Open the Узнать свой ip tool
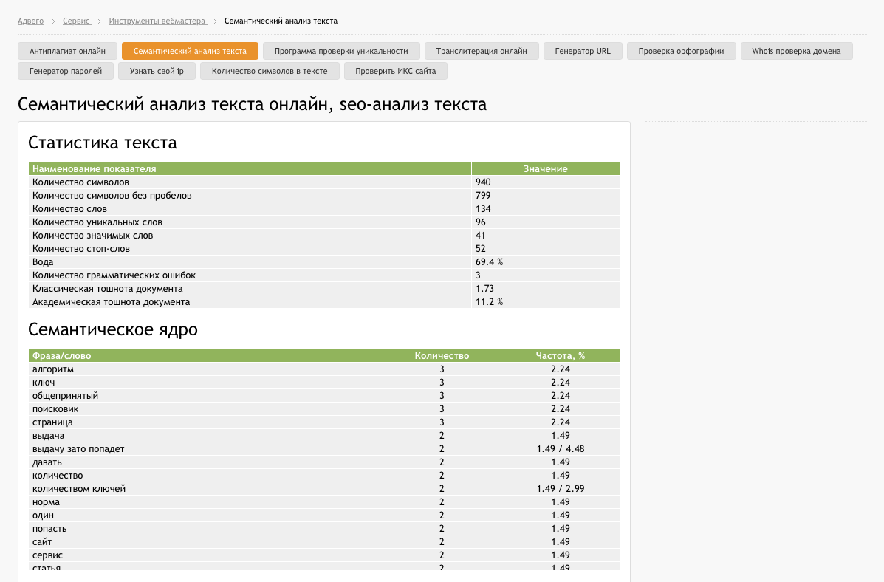The image size is (884, 582). (157, 72)
